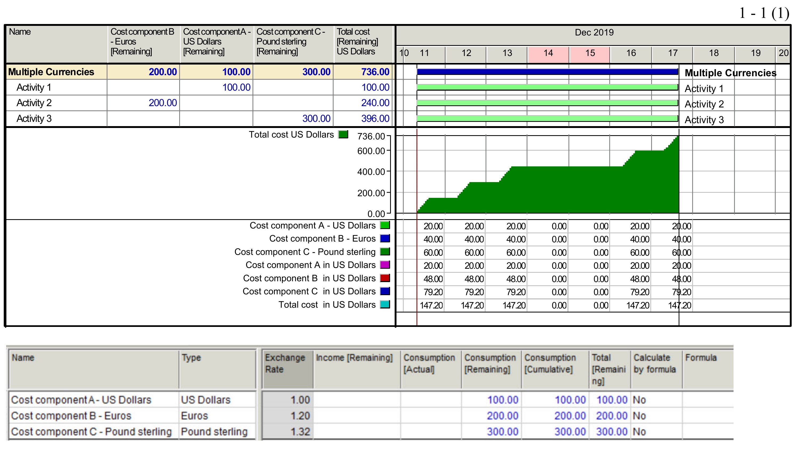
Task: Click the Multiple Currencies dark blue summary Gantt bar
Action: 547,72
